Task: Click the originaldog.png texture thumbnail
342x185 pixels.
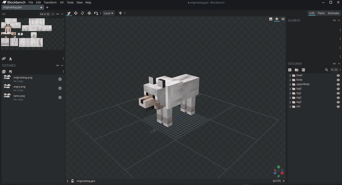Action: (7, 77)
